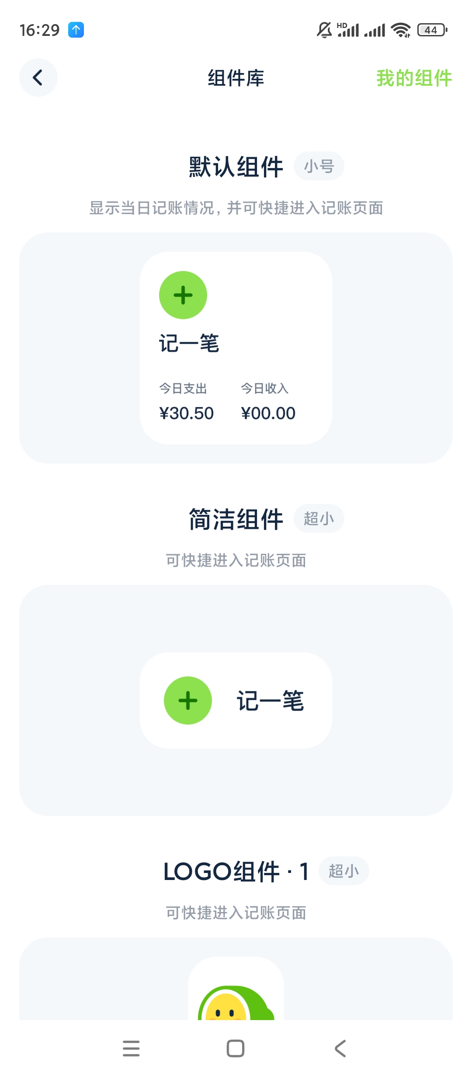The height and width of the screenshot is (1077, 472).
Task: Select the 默认组件 widget preview card
Action: pos(236,348)
